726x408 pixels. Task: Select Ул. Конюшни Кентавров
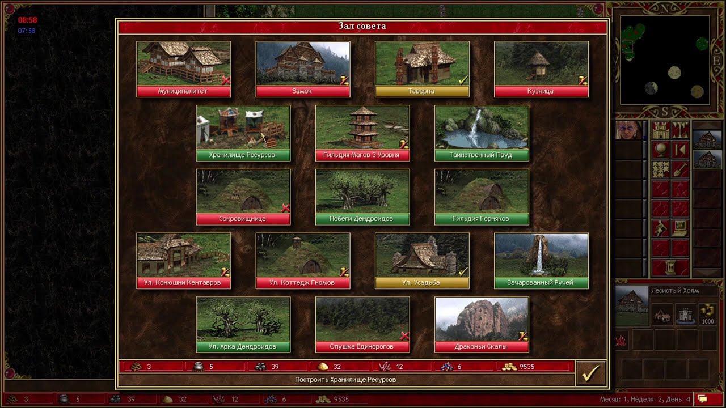click(x=183, y=261)
